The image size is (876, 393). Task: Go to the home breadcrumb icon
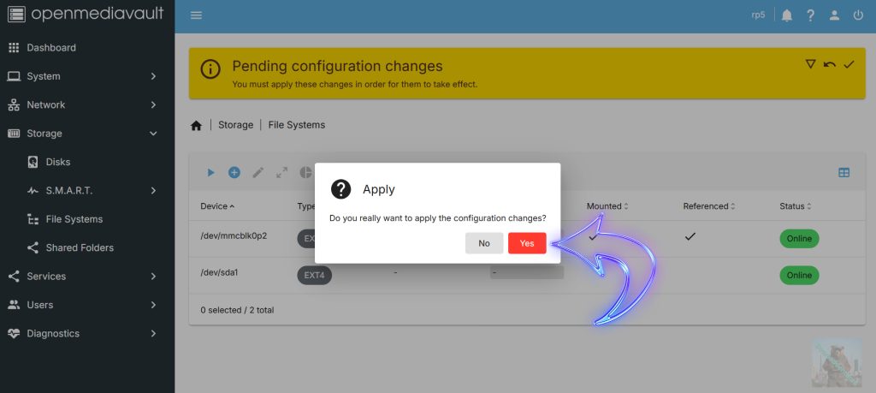[196, 125]
